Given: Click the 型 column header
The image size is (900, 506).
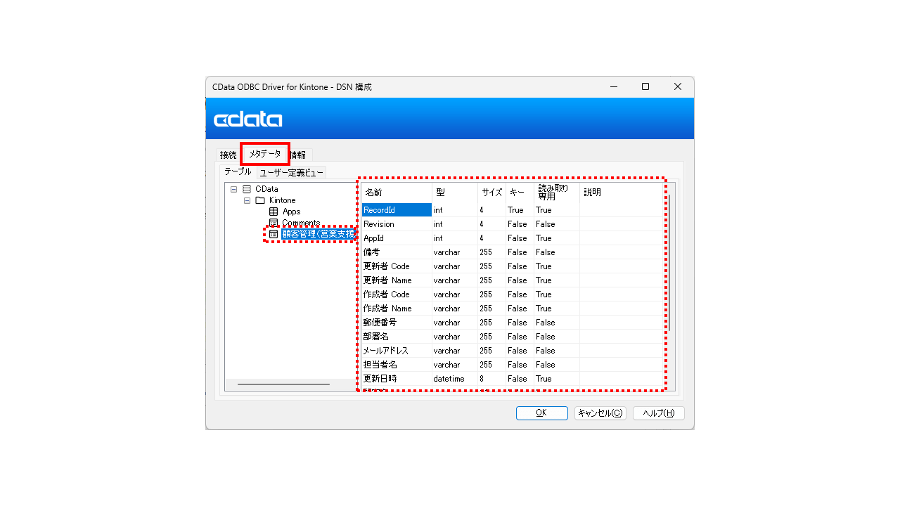Looking at the screenshot, I should click(x=455, y=193).
